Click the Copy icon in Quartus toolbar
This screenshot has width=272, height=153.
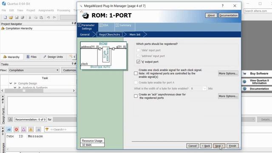pos(36,17)
